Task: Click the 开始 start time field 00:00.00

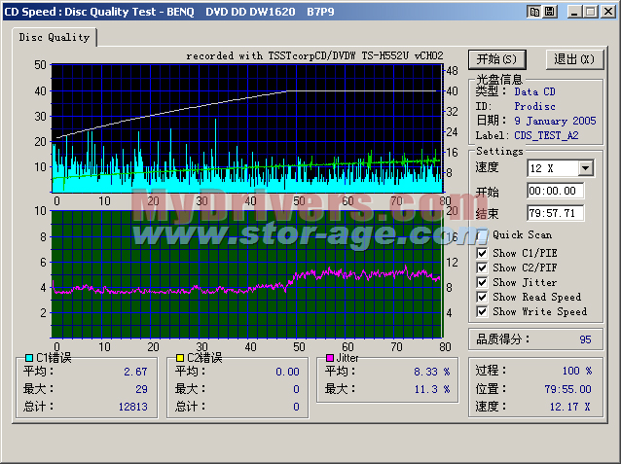Action: point(555,192)
